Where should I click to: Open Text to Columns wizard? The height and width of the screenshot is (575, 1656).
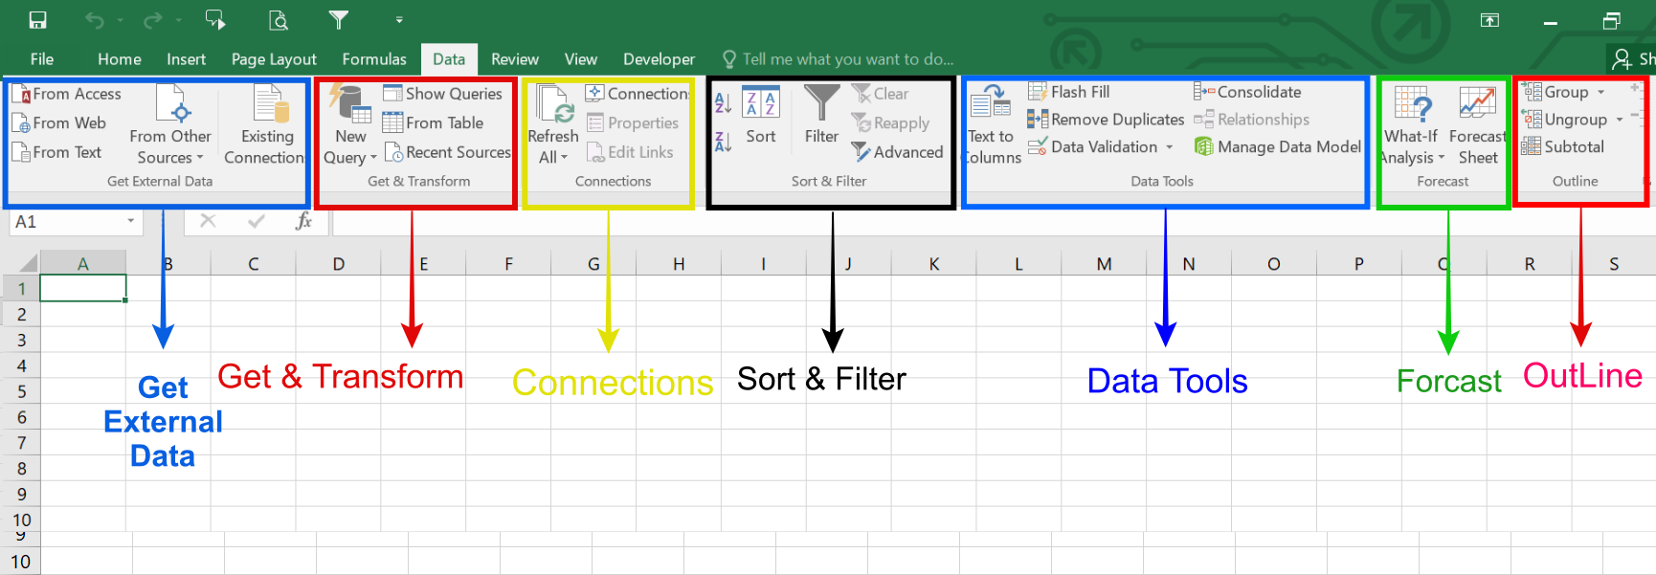(992, 124)
